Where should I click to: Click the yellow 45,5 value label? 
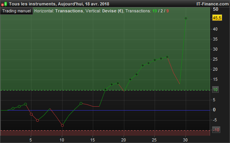click(217, 18)
